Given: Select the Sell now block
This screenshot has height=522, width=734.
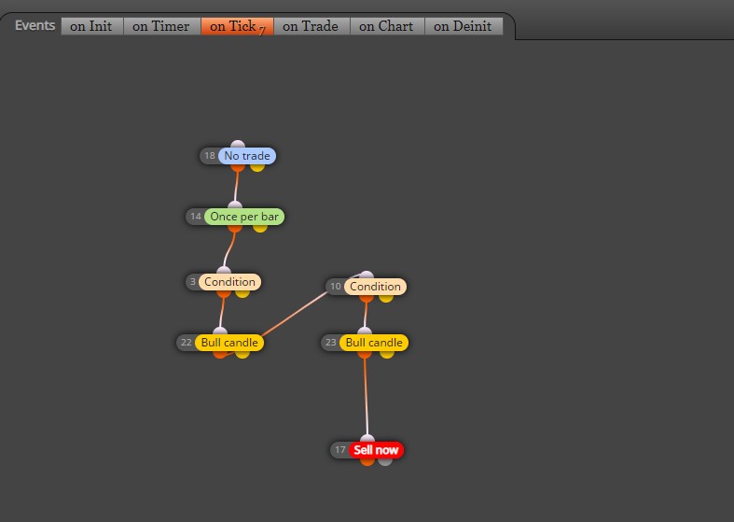Looking at the screenshot, I should point(376,450).
